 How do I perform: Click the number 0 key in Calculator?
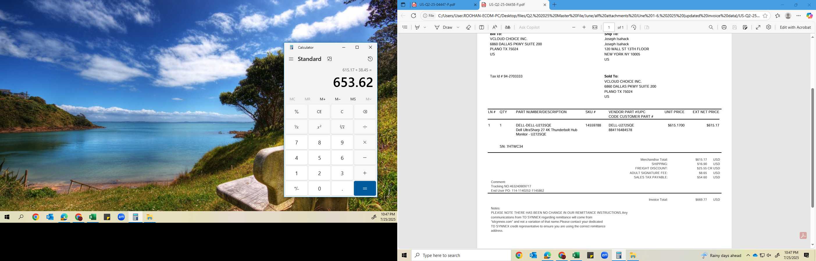319,188
